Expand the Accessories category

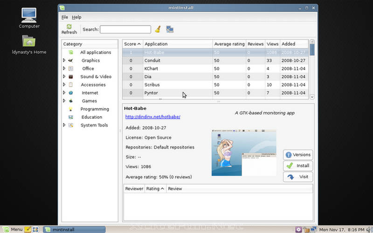click(64, 85)
